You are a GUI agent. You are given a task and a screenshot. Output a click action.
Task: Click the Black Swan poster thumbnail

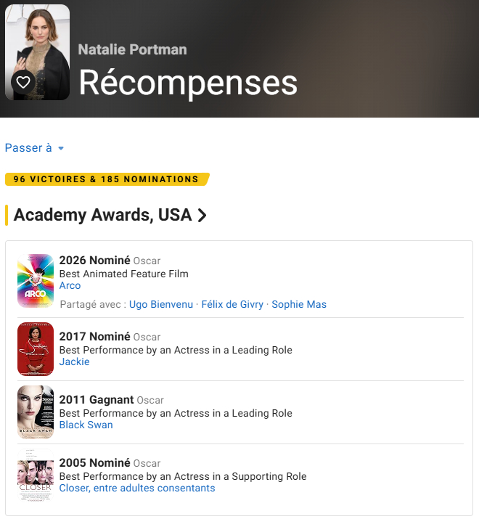point(36,412)
